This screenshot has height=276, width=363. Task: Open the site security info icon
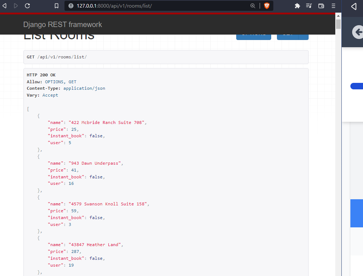[71, 6]
